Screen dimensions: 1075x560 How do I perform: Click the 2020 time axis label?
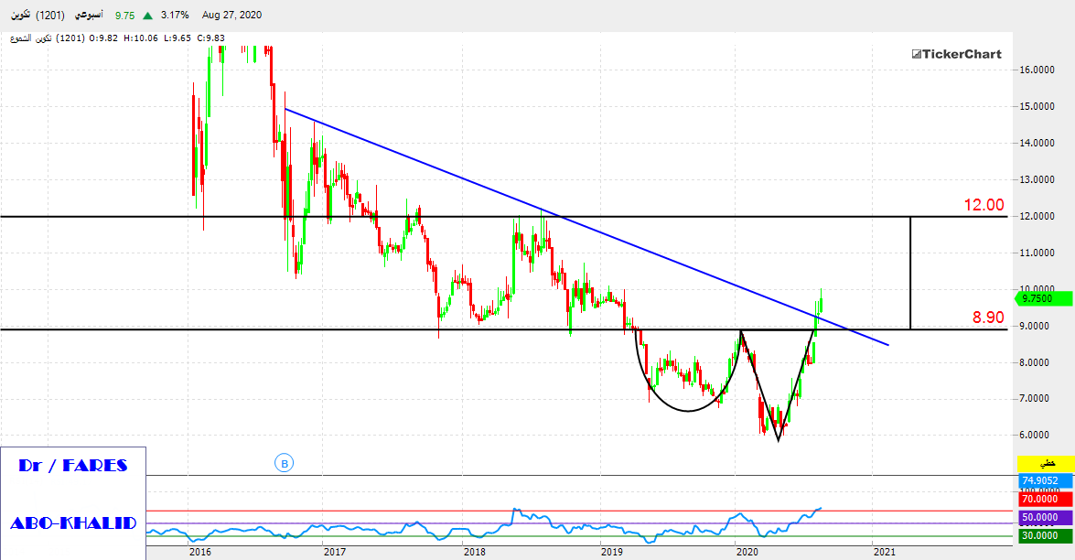(x=747, y=552)
